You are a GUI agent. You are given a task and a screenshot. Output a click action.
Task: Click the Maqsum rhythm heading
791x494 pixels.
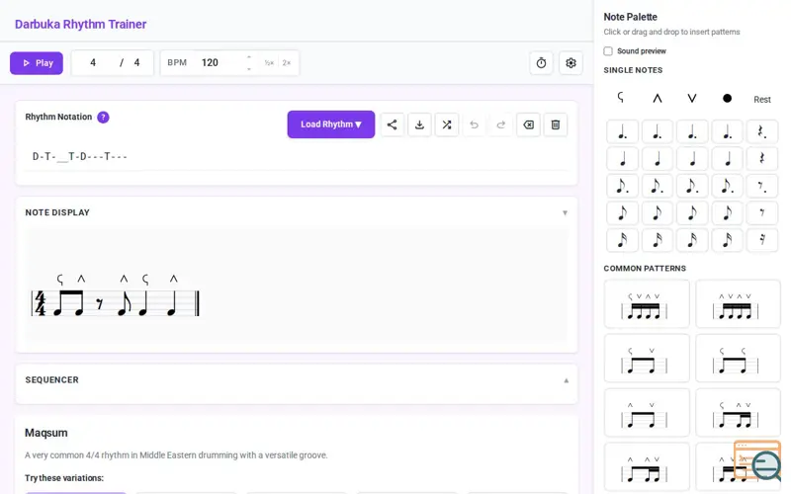pos(45,433)
